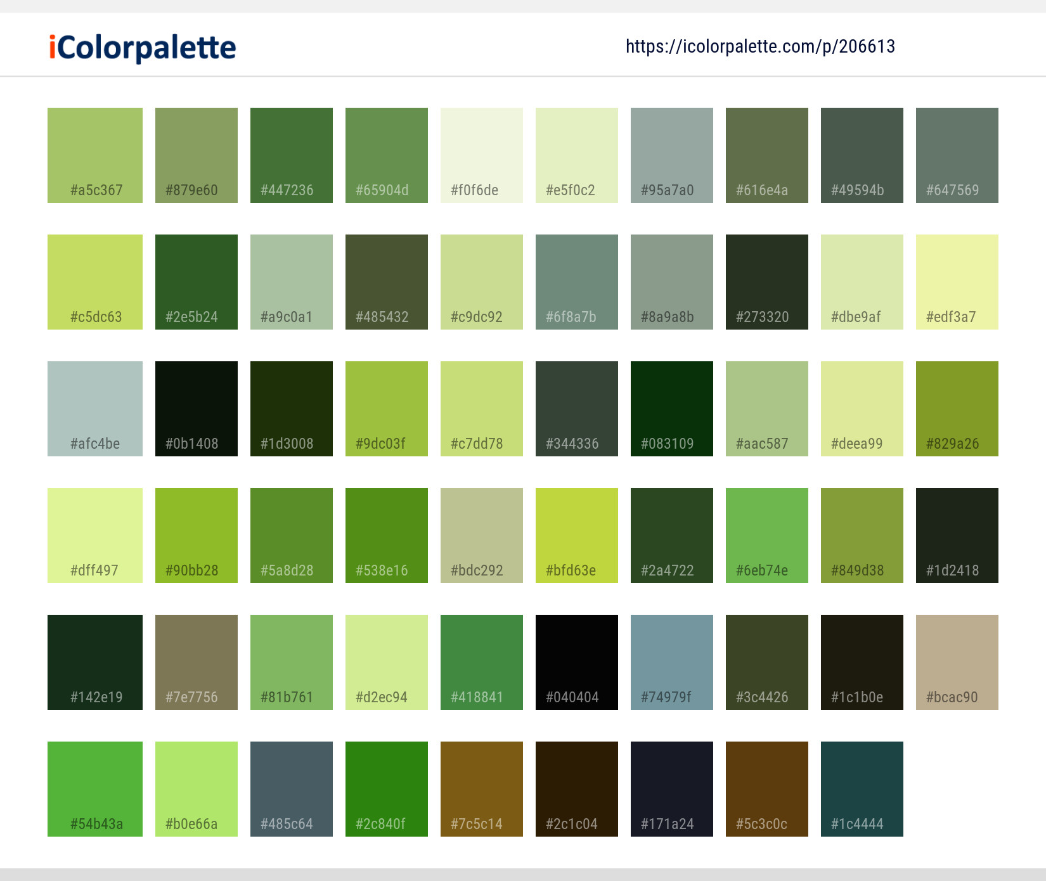Pick the #5a8d28 swatch
Image resolution: width=1046 pixels, height=881 pixels.
[292, 536]
